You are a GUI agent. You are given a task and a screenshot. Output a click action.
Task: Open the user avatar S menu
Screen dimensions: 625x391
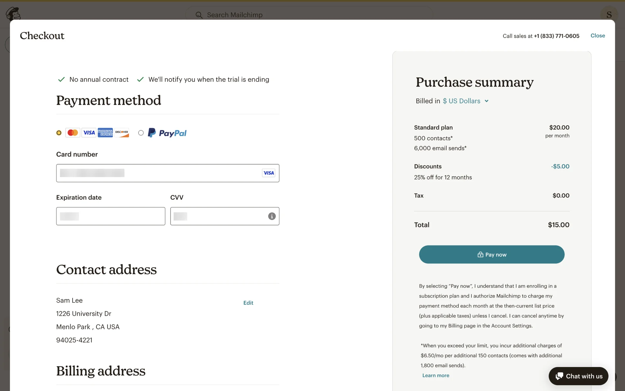coord(609,15)
